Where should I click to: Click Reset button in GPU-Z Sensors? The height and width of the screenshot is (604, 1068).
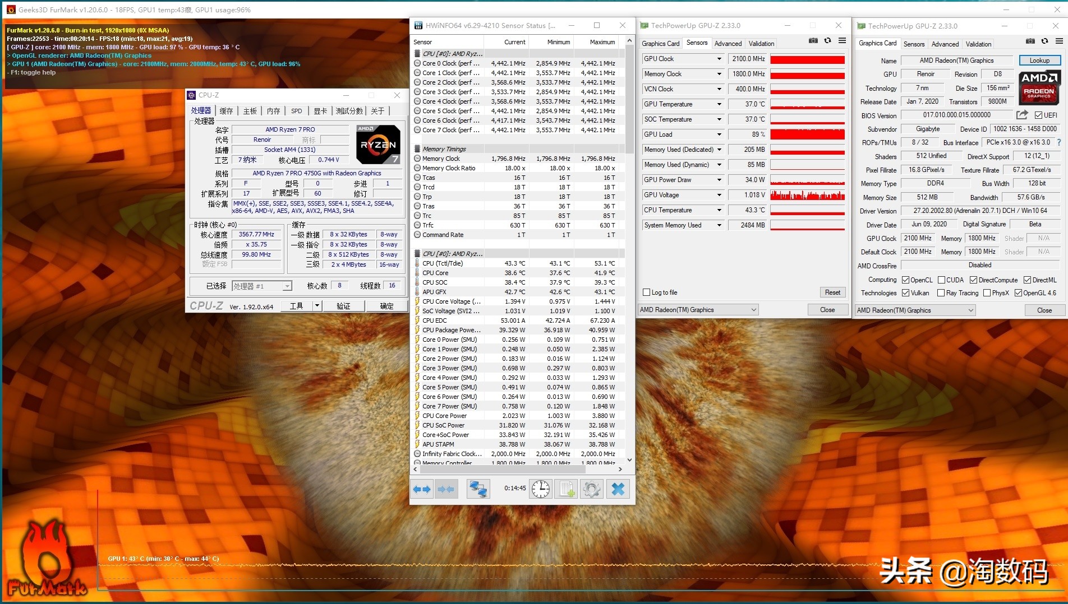click(832, 292)
